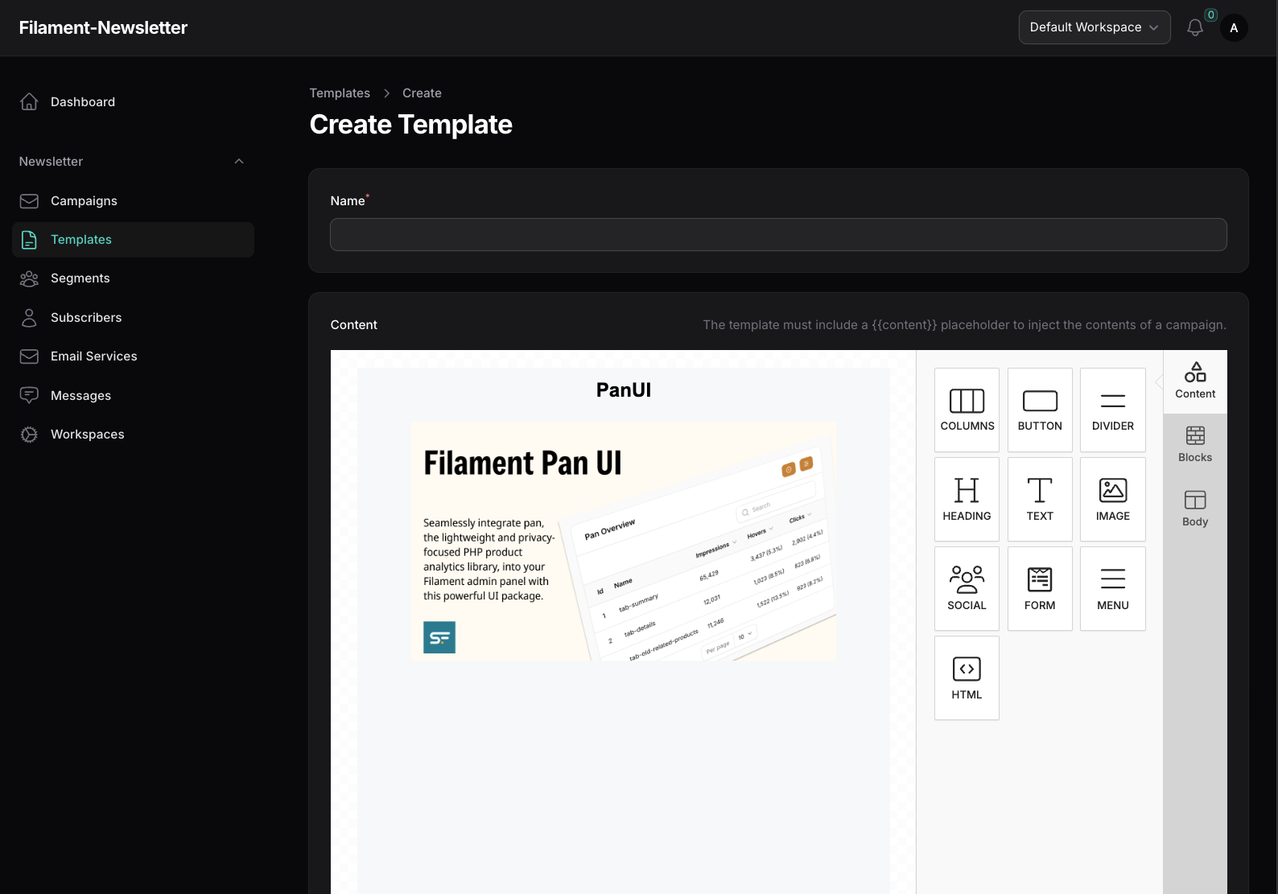Image resolution: width=1278 pixels, height=894 pixels.
Task: Click the Subscribers person icon
Action: (29, 318)
